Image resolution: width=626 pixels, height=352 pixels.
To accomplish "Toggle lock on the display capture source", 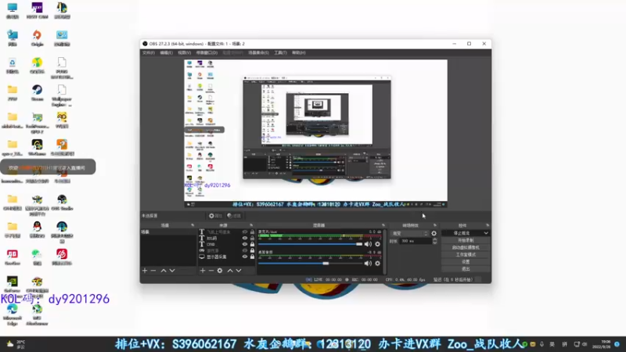I will tap(252, 257).
